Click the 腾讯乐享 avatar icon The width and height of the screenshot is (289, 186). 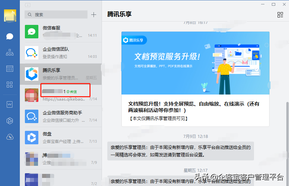(x=32, y=74)
